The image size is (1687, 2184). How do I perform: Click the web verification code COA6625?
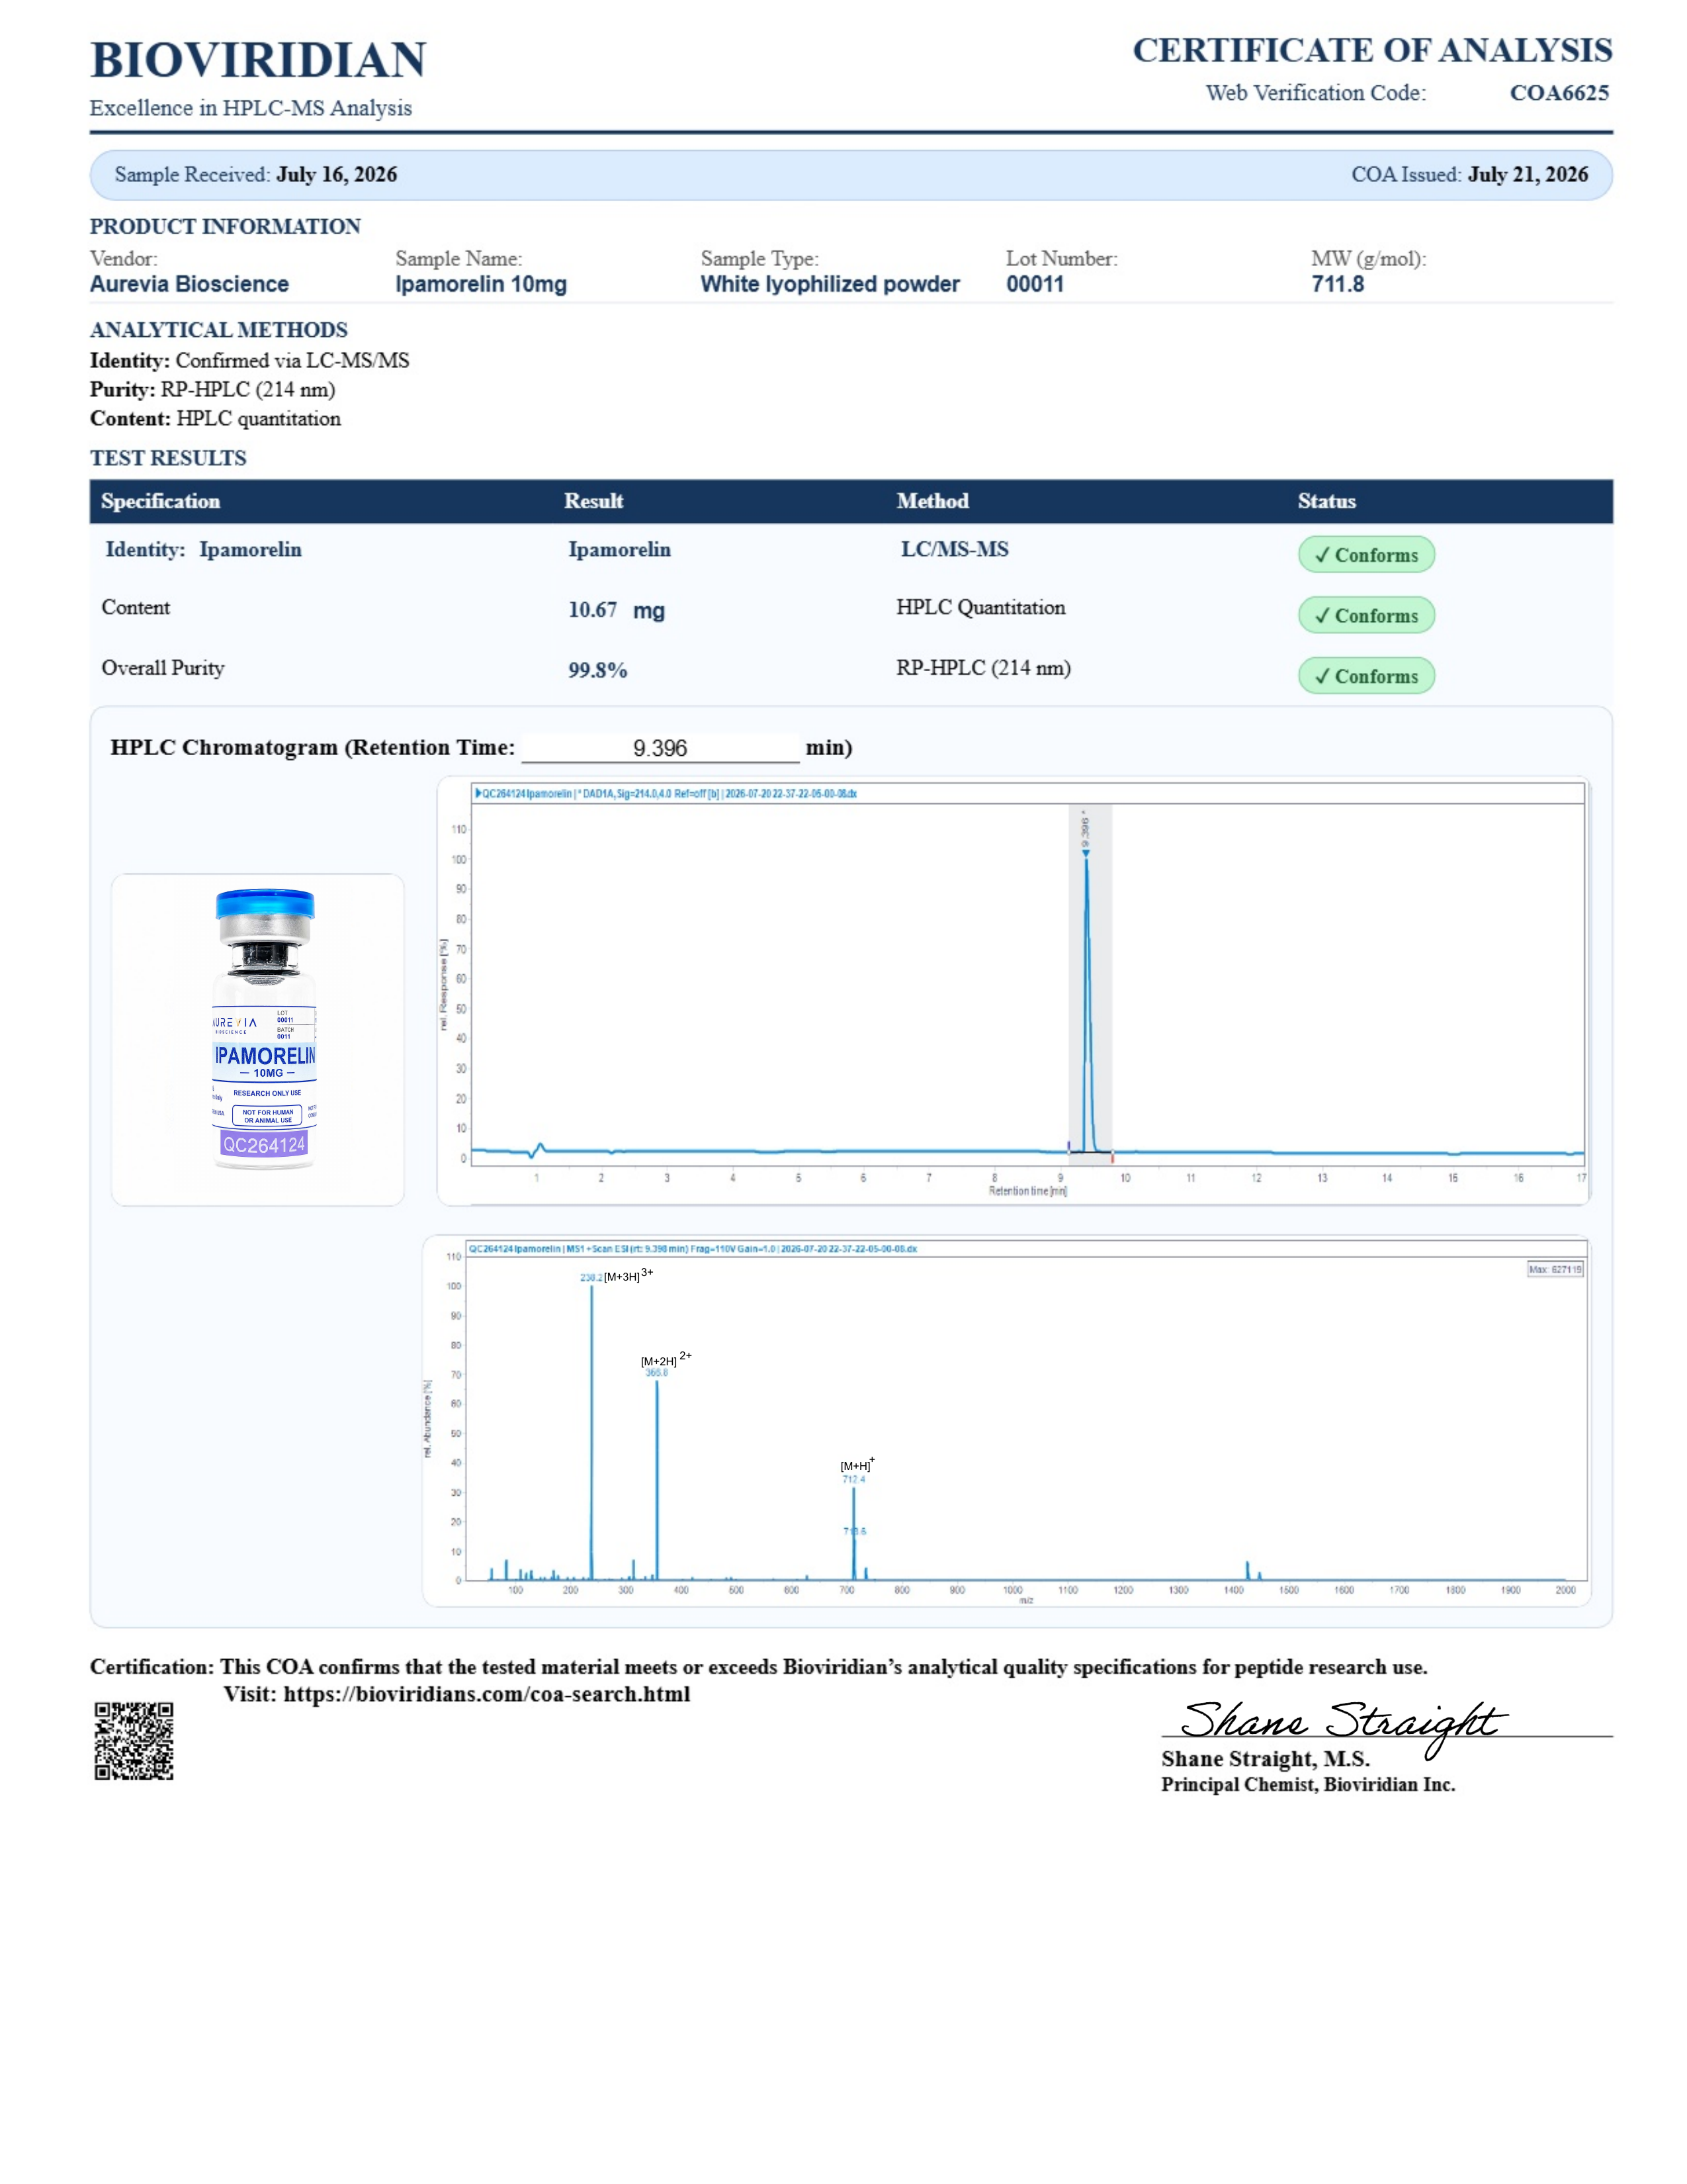tap(1559, 93)
